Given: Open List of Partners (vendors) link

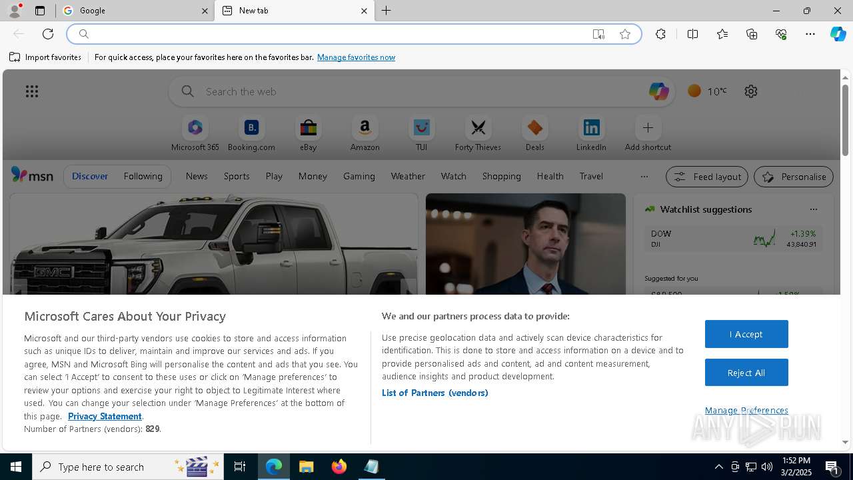Looking at the screenshot, I should (435, 393).
